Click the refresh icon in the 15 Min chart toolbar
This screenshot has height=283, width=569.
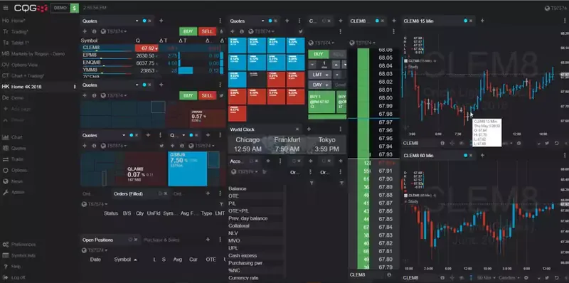[x=556, y=144]
